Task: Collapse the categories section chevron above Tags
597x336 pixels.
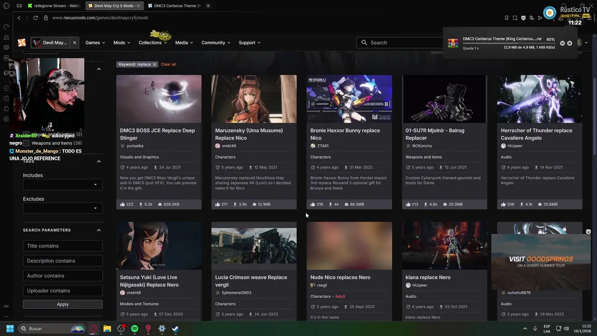Action: pos(99,69)
